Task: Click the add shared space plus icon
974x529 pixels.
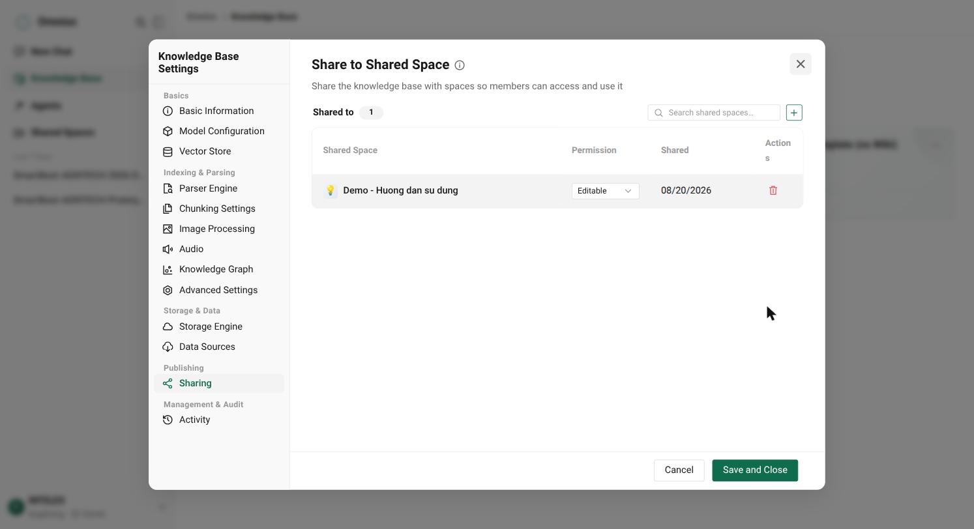Action: coord(794,113)
